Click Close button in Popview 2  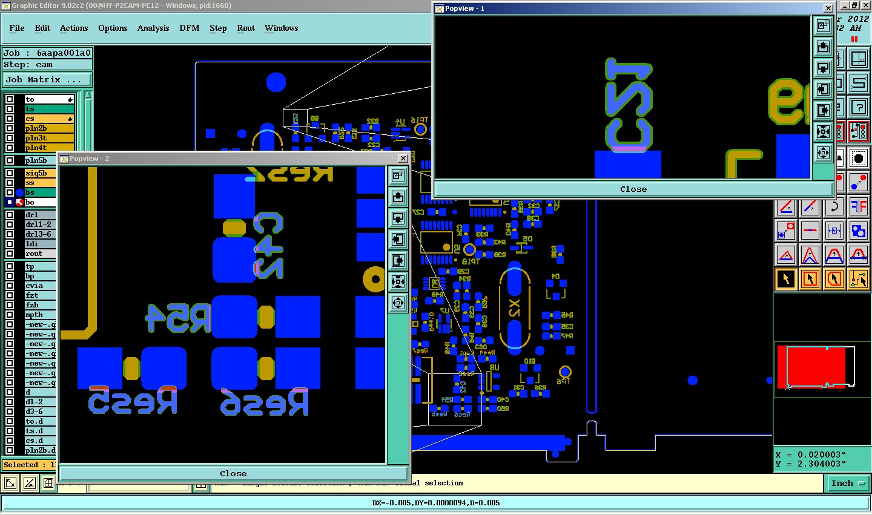point(233,473)
